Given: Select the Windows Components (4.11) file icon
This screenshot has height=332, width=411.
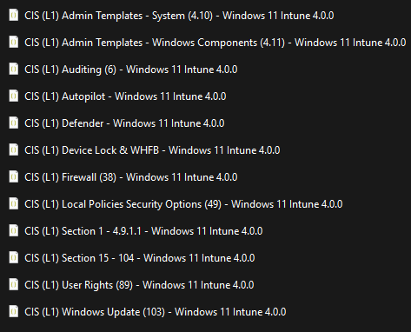Looking at the screenshot, I should (x=13, y=43).
